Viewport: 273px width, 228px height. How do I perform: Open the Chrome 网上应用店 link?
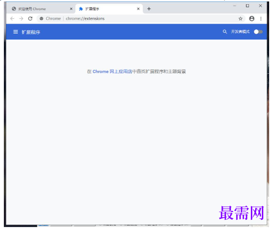(x=112, y=71)
